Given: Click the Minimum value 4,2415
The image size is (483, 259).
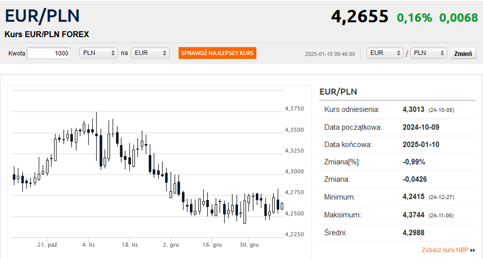Looking at the screenshot, I should (413, 196).
